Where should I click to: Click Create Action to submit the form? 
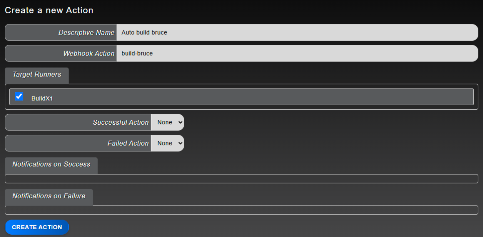pos(37,227)
